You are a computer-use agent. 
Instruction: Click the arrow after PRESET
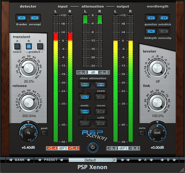point(62,160)
